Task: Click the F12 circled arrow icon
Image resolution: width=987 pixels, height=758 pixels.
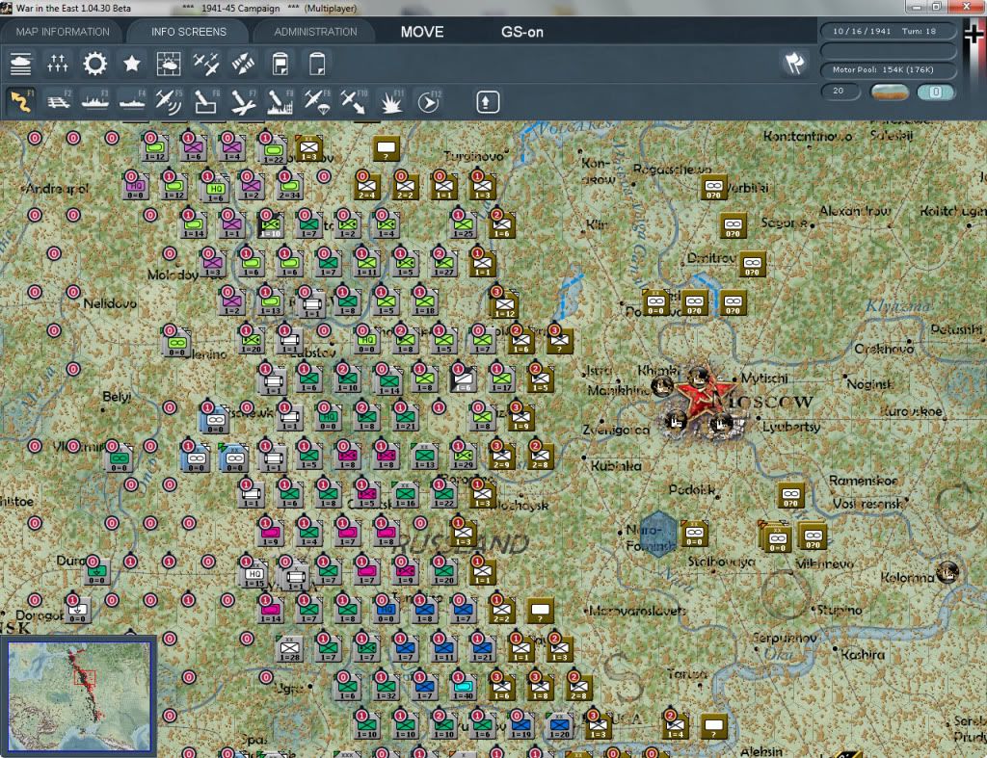Action: pos(428,101)
